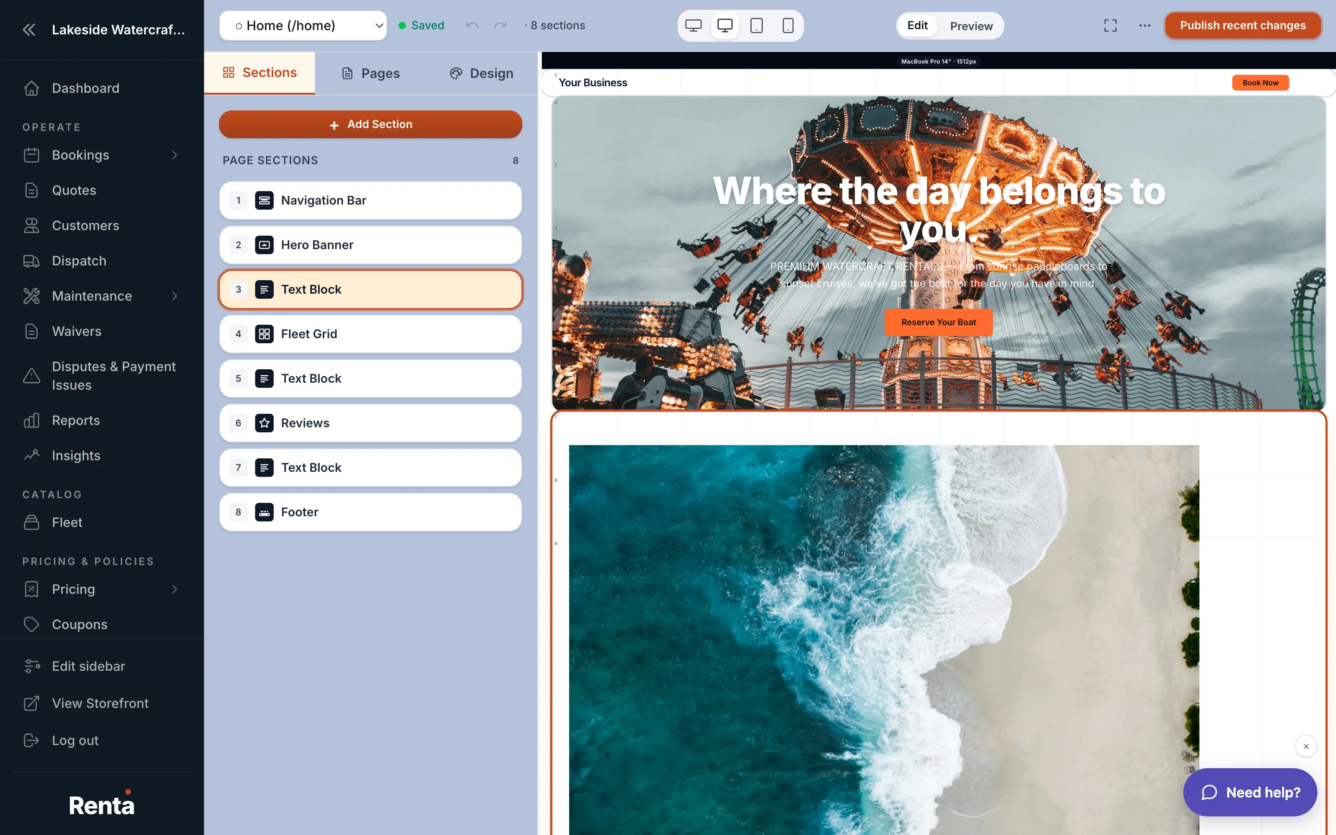The width and height of the screenshot is (1336, 835).
Task: Open the Home (/home) page dropdown
Action: (x=303, y=26)
